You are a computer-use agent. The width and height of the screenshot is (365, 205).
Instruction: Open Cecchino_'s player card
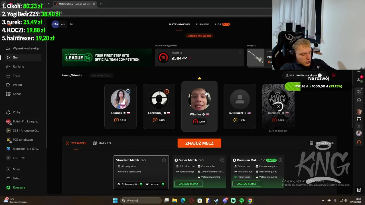[x=159, y=106]
